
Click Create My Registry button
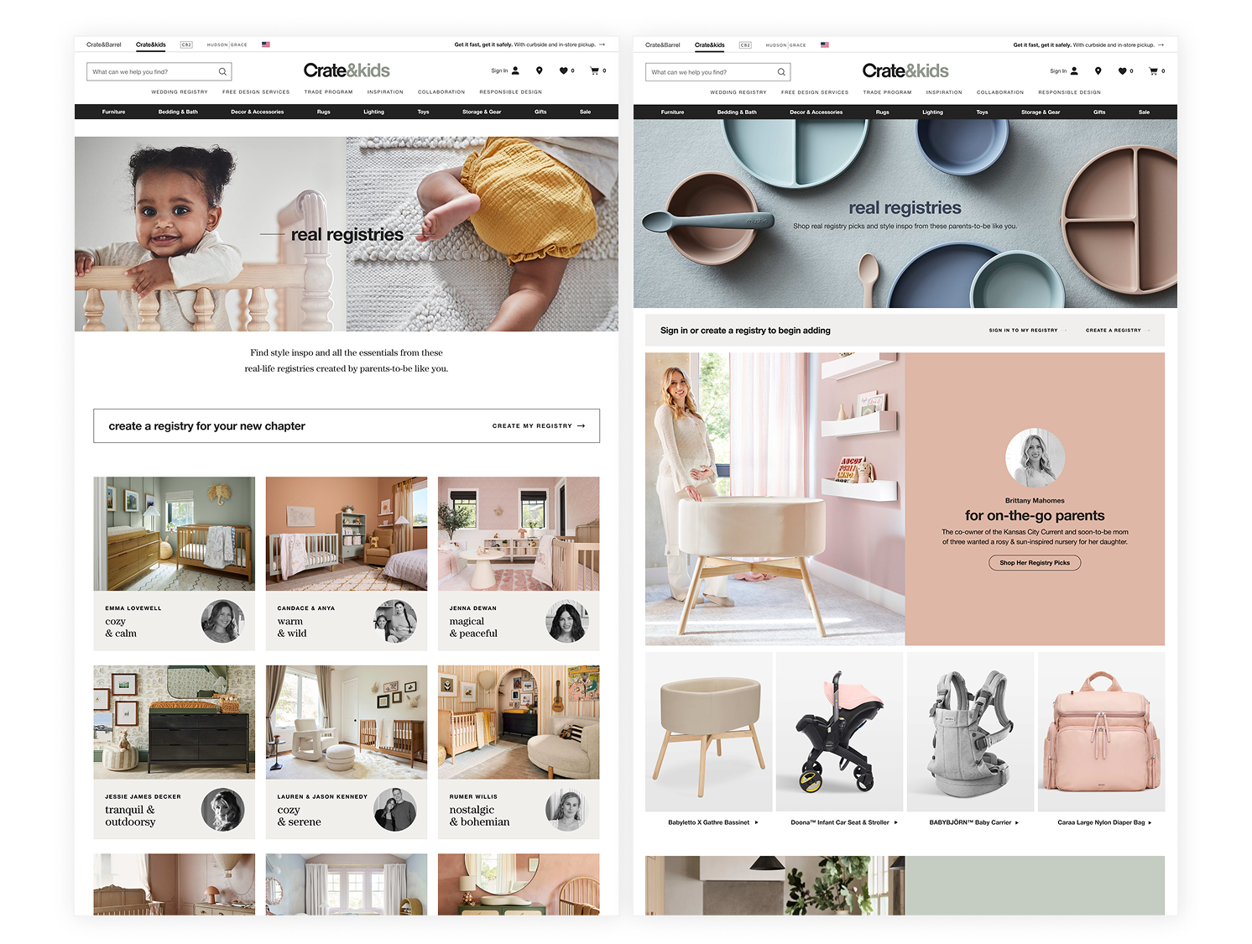pos(538,426)
